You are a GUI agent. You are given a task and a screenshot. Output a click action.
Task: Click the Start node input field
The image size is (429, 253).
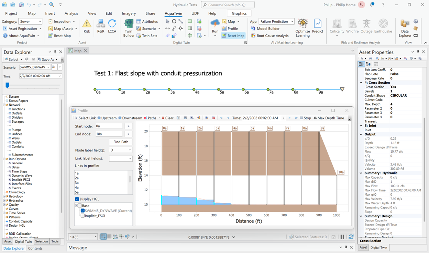click(109, 126)
